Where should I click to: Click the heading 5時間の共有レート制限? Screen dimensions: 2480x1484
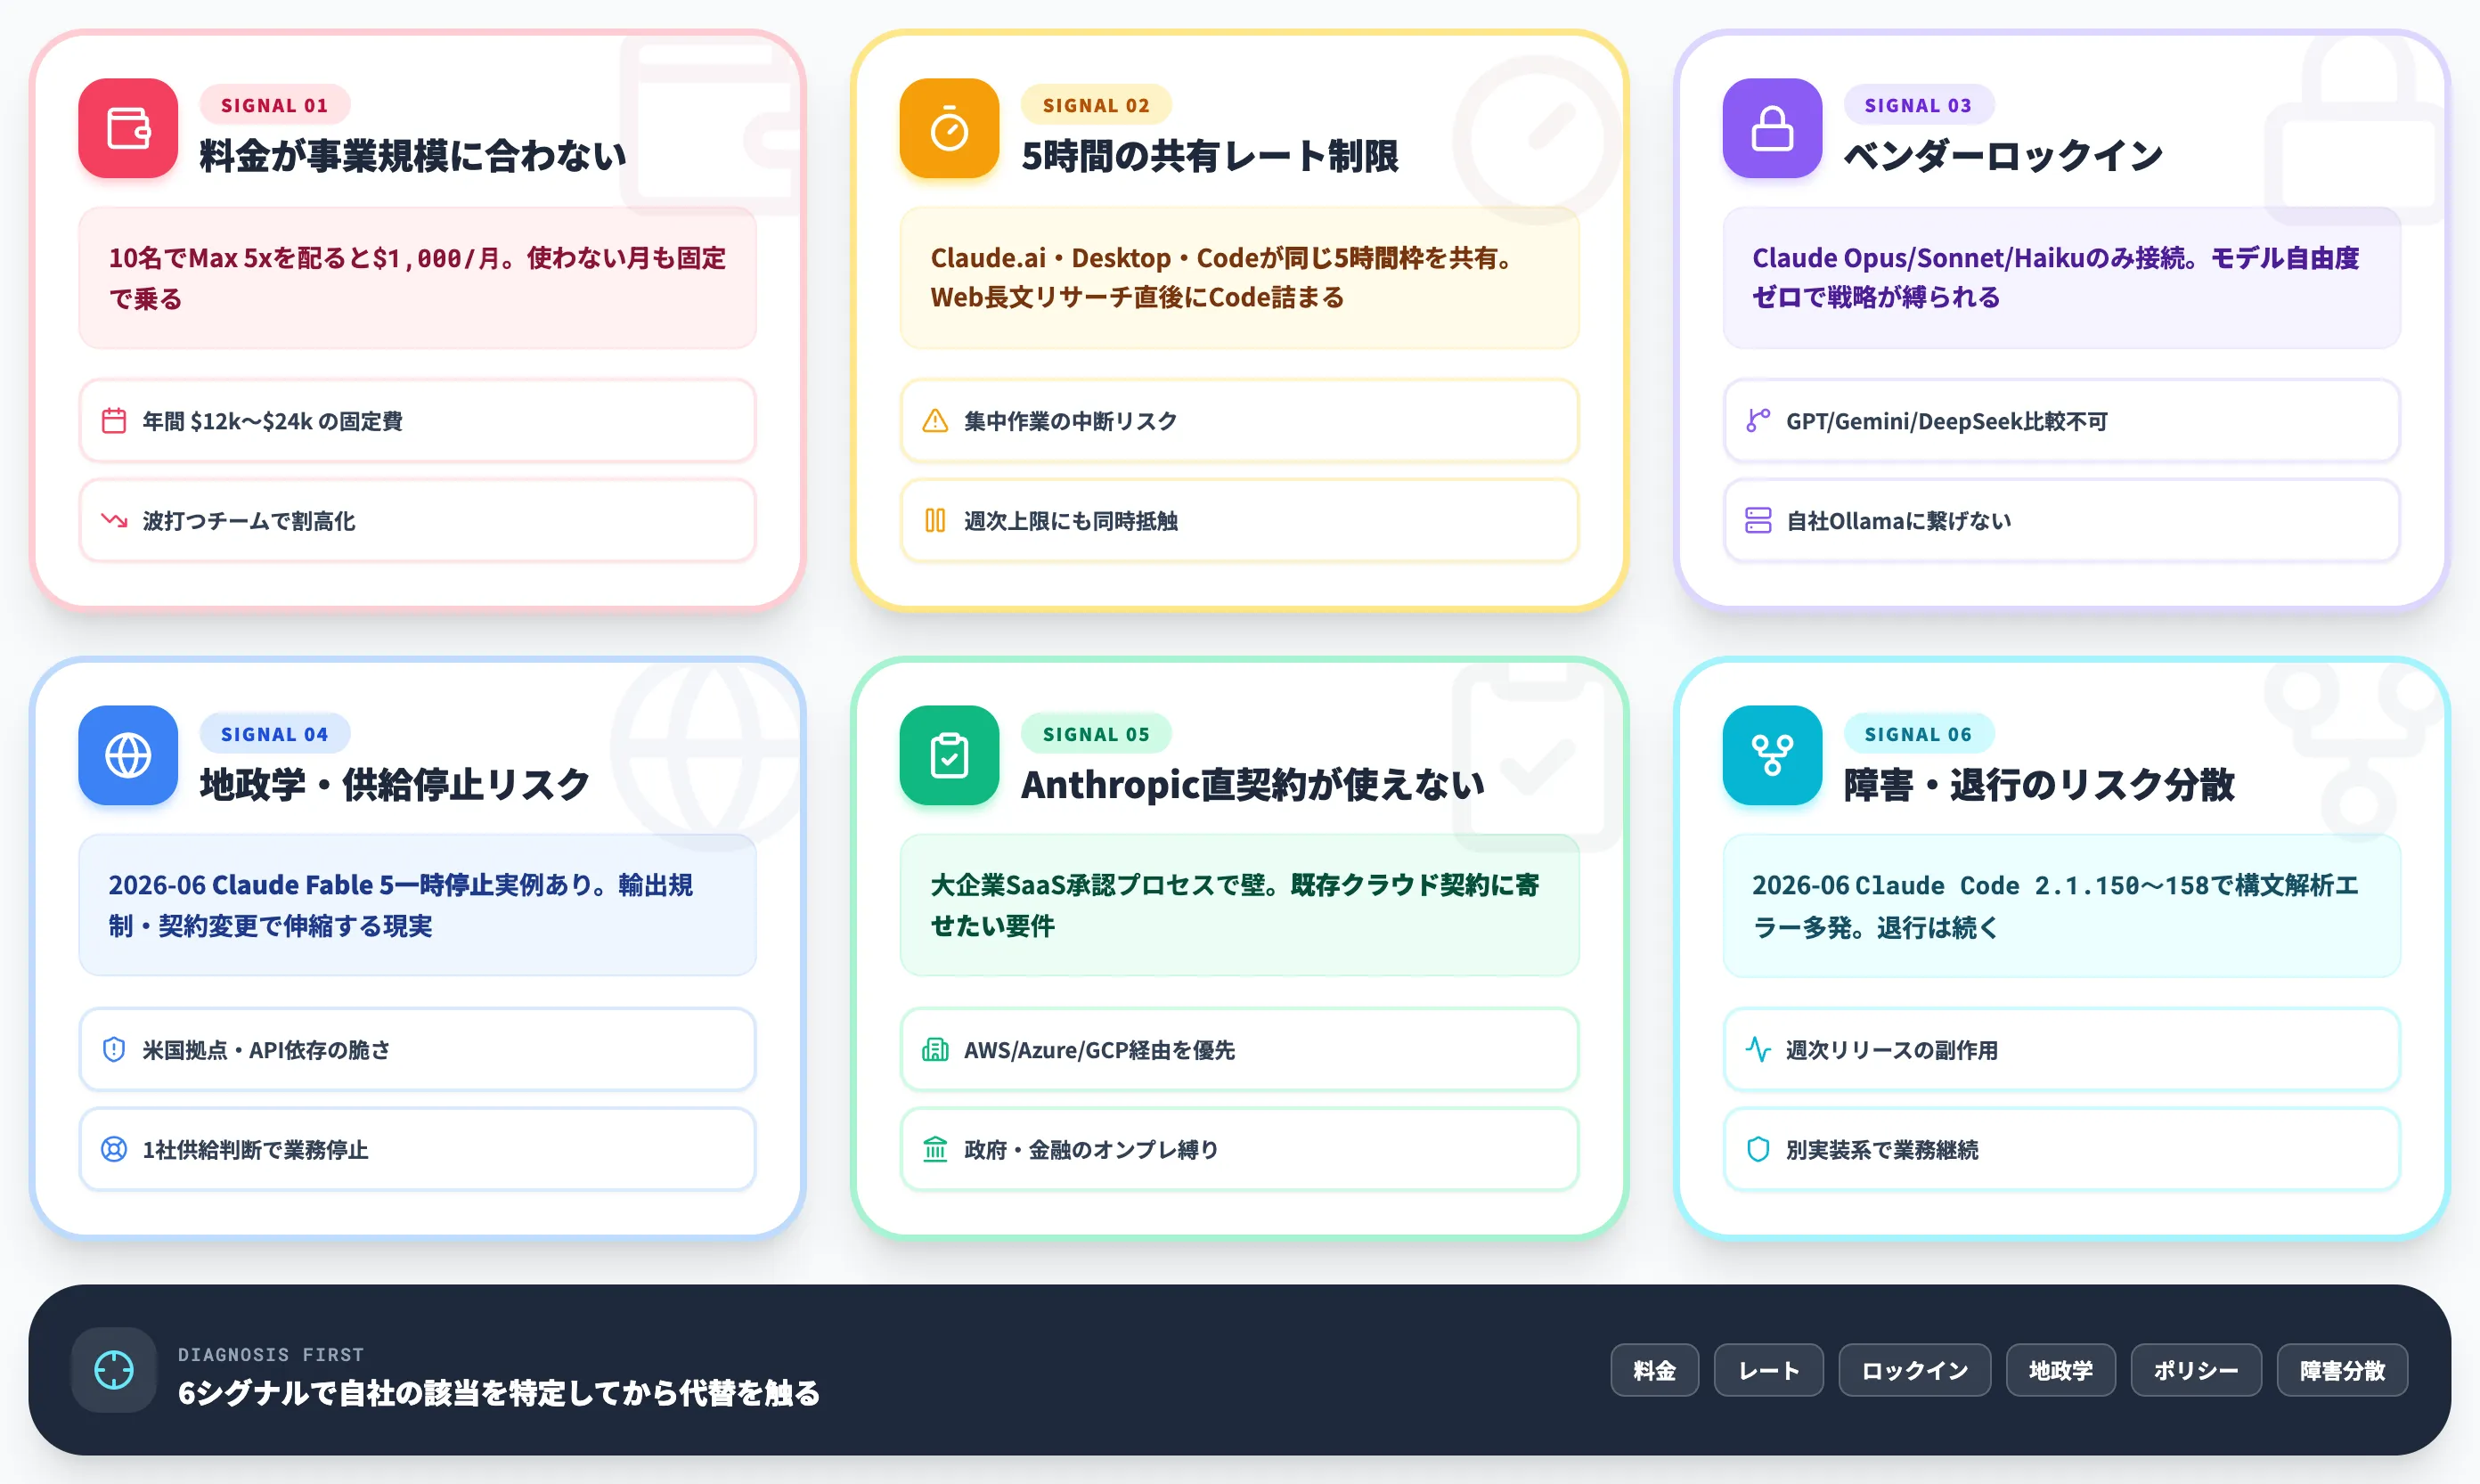pyautogui.click(x=1210, y=156)
